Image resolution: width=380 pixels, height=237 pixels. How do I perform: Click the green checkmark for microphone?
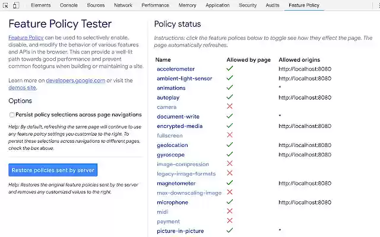coord(230,202)
